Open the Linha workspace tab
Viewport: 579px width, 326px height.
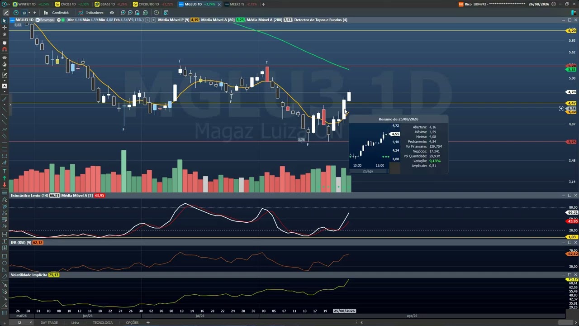[75, 322]
